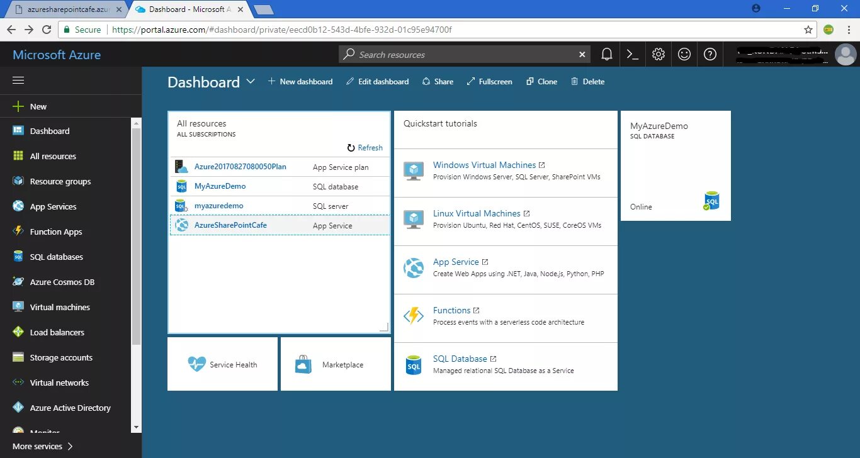Switch dashboard to Fullscreen
The width and height of the screenshot is (860, 458).
pyautogui.click(x=489, y=82)
